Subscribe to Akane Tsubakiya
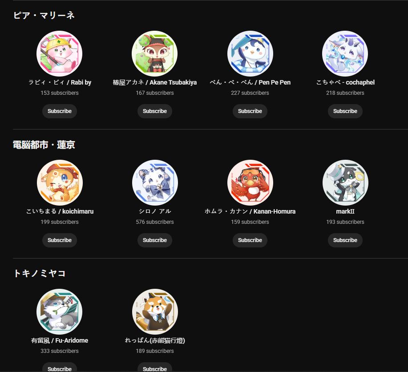This screenshot has width=408, height=372. [x=155, y=111]
